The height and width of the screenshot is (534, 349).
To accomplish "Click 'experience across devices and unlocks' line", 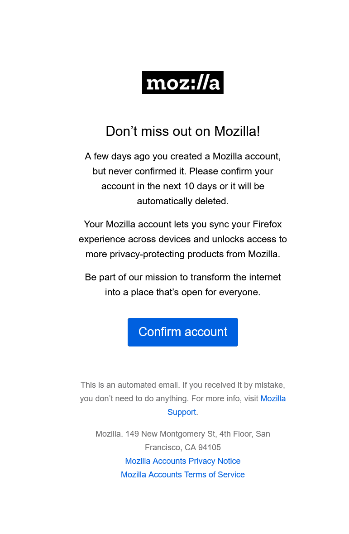I will point(182,239).
